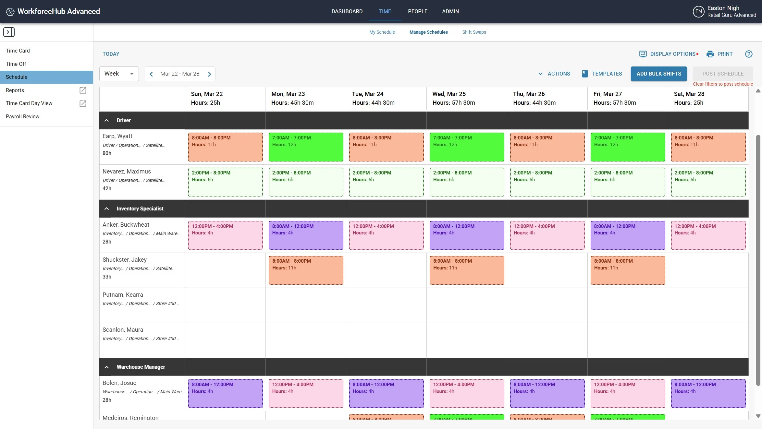Open Time Card Day View external icon
This screenshot has width=762, height=429.
click(x=83, y=103)
